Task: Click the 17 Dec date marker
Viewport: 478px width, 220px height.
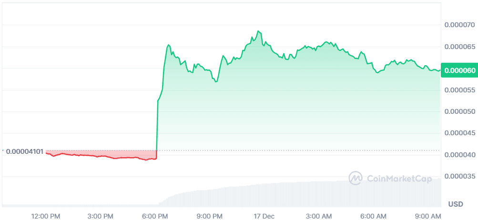Action: pos(264,216)
